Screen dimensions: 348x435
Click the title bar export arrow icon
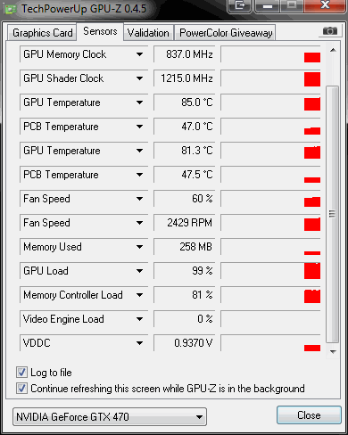click(x=240, y=5)
